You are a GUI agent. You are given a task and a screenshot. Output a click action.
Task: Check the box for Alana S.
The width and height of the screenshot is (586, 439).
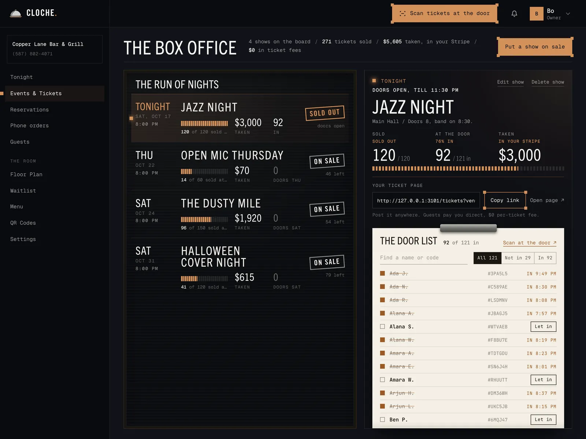tap(382, 327)
